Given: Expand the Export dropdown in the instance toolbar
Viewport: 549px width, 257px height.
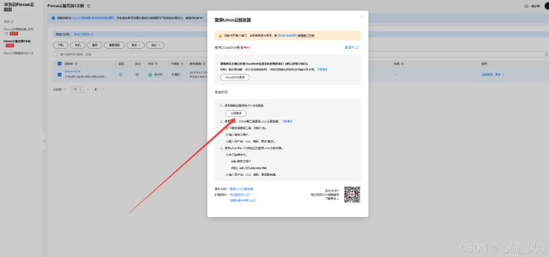Looking at the screenshot, I should tap(155, 45).
